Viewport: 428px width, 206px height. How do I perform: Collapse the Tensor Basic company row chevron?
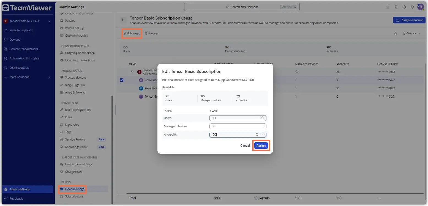(132, 72)
